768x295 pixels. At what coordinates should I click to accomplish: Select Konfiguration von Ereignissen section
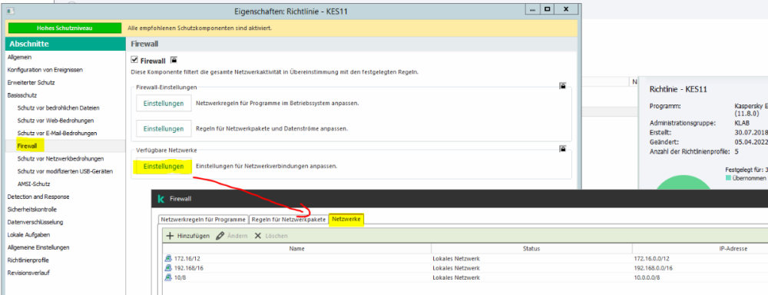(x=45, y=70)
